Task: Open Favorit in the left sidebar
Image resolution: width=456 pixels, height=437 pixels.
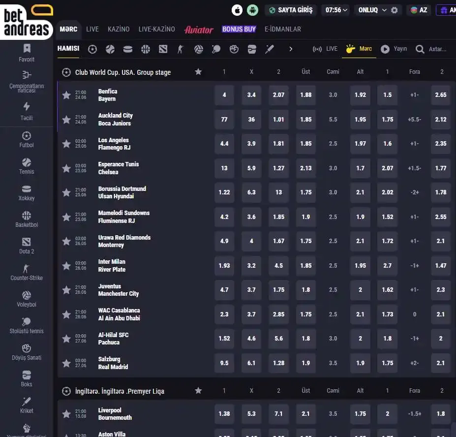Action: (x=27, y=53)
